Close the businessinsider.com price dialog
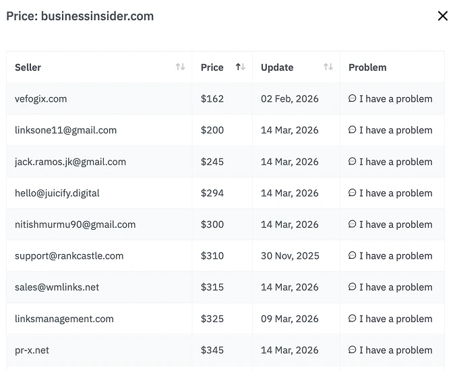This screenshot has height=370, width=455. [442, 16]
